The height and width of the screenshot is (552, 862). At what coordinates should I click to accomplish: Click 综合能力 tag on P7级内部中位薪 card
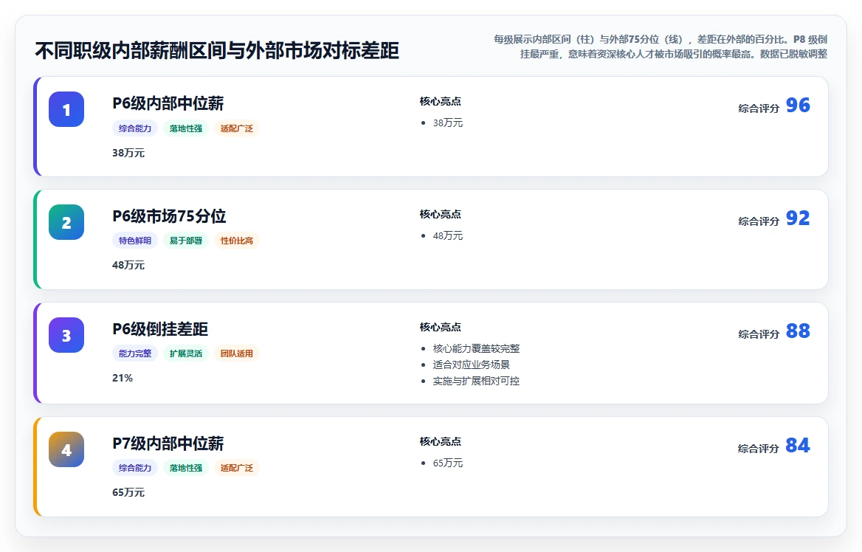point(134,467)
